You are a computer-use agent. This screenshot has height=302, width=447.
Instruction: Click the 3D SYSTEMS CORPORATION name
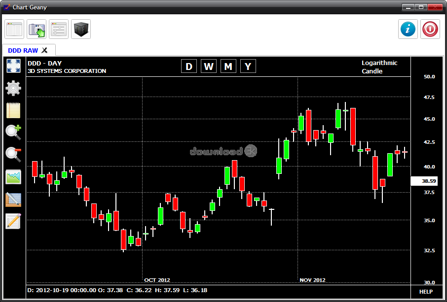click(67, 71)
